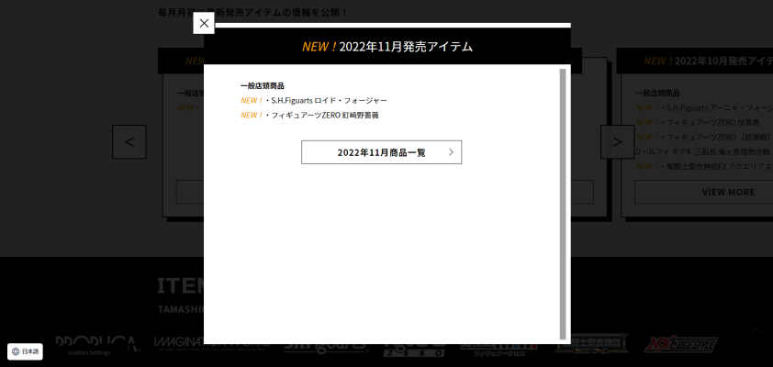The image size is (773, 367).
Task: Click the previous carousel arrow
Action: pyautogui.click(x=129, y=142)
